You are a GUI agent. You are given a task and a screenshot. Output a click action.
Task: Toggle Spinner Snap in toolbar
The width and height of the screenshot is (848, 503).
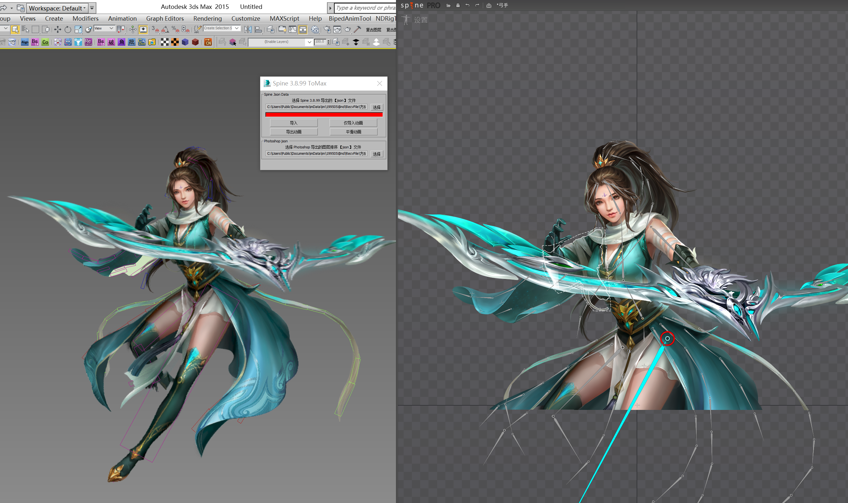tap(185, 30)
